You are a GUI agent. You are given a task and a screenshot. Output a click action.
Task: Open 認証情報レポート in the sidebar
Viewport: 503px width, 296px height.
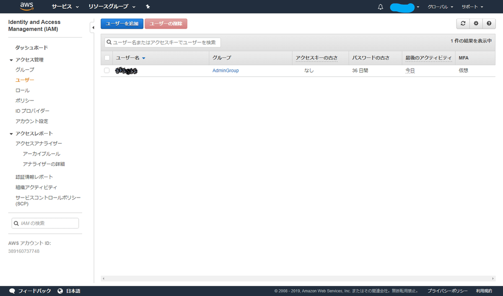[x=34, y=177]
